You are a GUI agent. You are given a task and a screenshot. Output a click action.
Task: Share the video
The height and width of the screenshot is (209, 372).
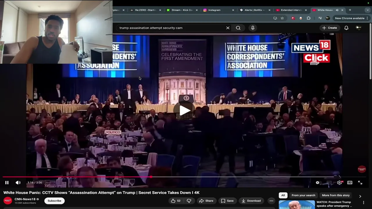(x=206, y=201)
